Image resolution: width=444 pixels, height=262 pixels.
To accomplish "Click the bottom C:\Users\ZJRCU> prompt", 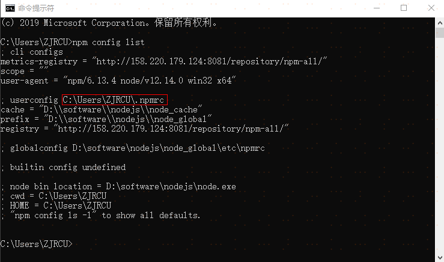I will pos(36,244).
